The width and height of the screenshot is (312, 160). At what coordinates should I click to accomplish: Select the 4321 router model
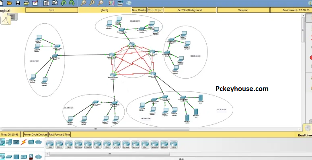tap(117, 145)
